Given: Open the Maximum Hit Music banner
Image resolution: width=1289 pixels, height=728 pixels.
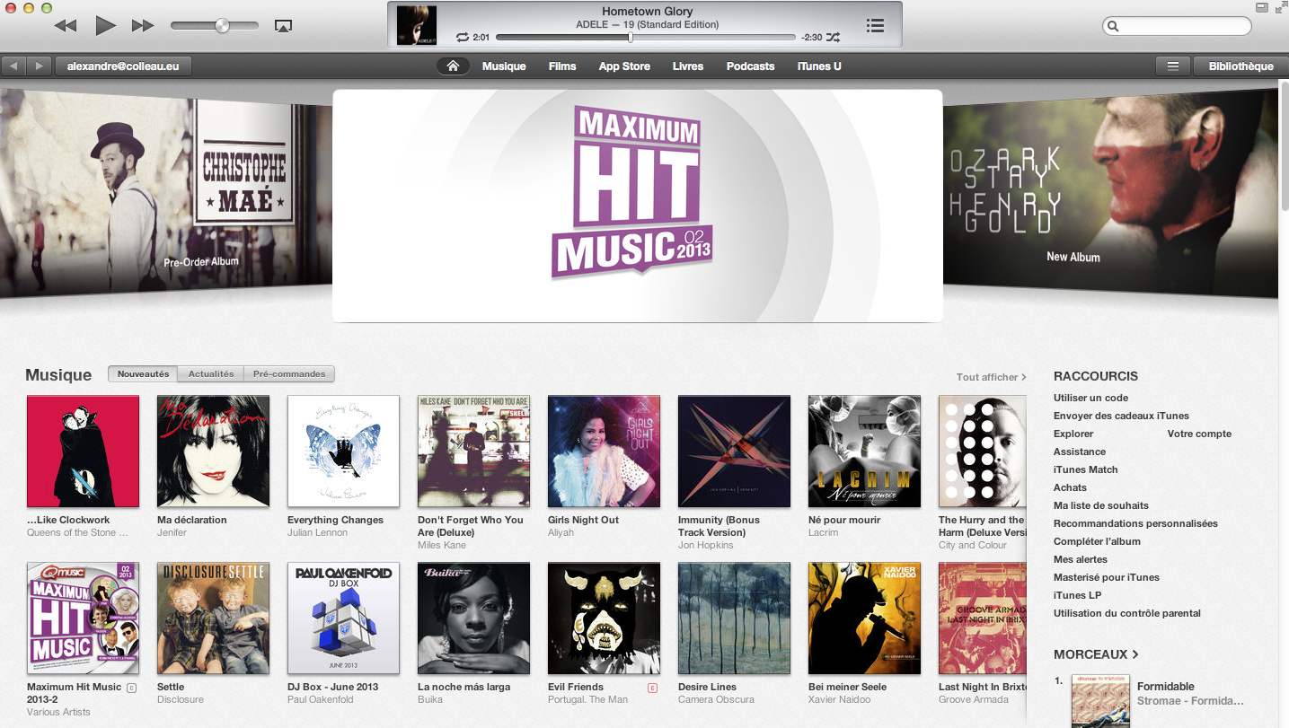Looking at the screenshot, I should (x=638, y=206).
